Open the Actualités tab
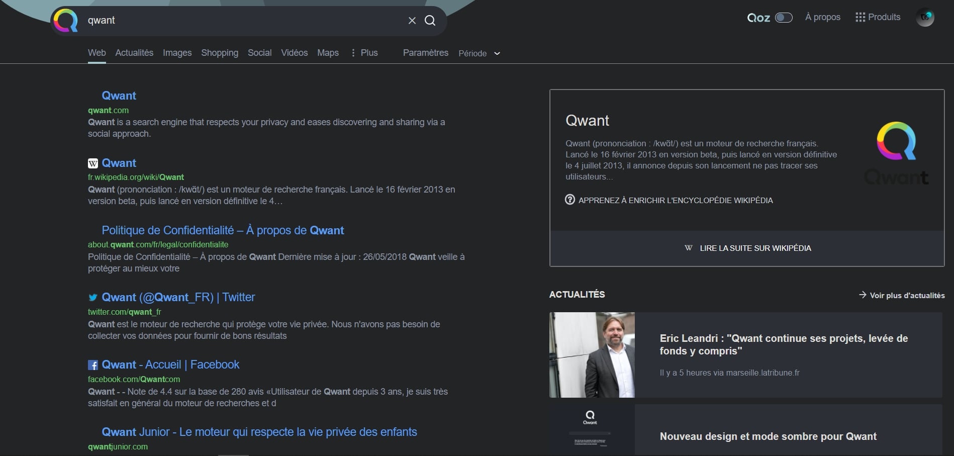Viewport: 954px width, 456px height. click(x=134, y=52)
